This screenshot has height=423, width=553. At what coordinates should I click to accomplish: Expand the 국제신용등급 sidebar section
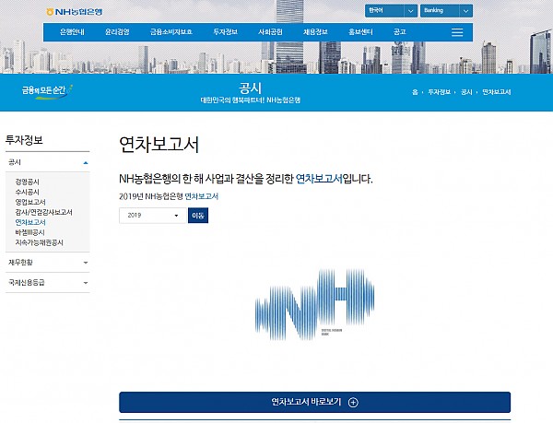tap(48, 282)
